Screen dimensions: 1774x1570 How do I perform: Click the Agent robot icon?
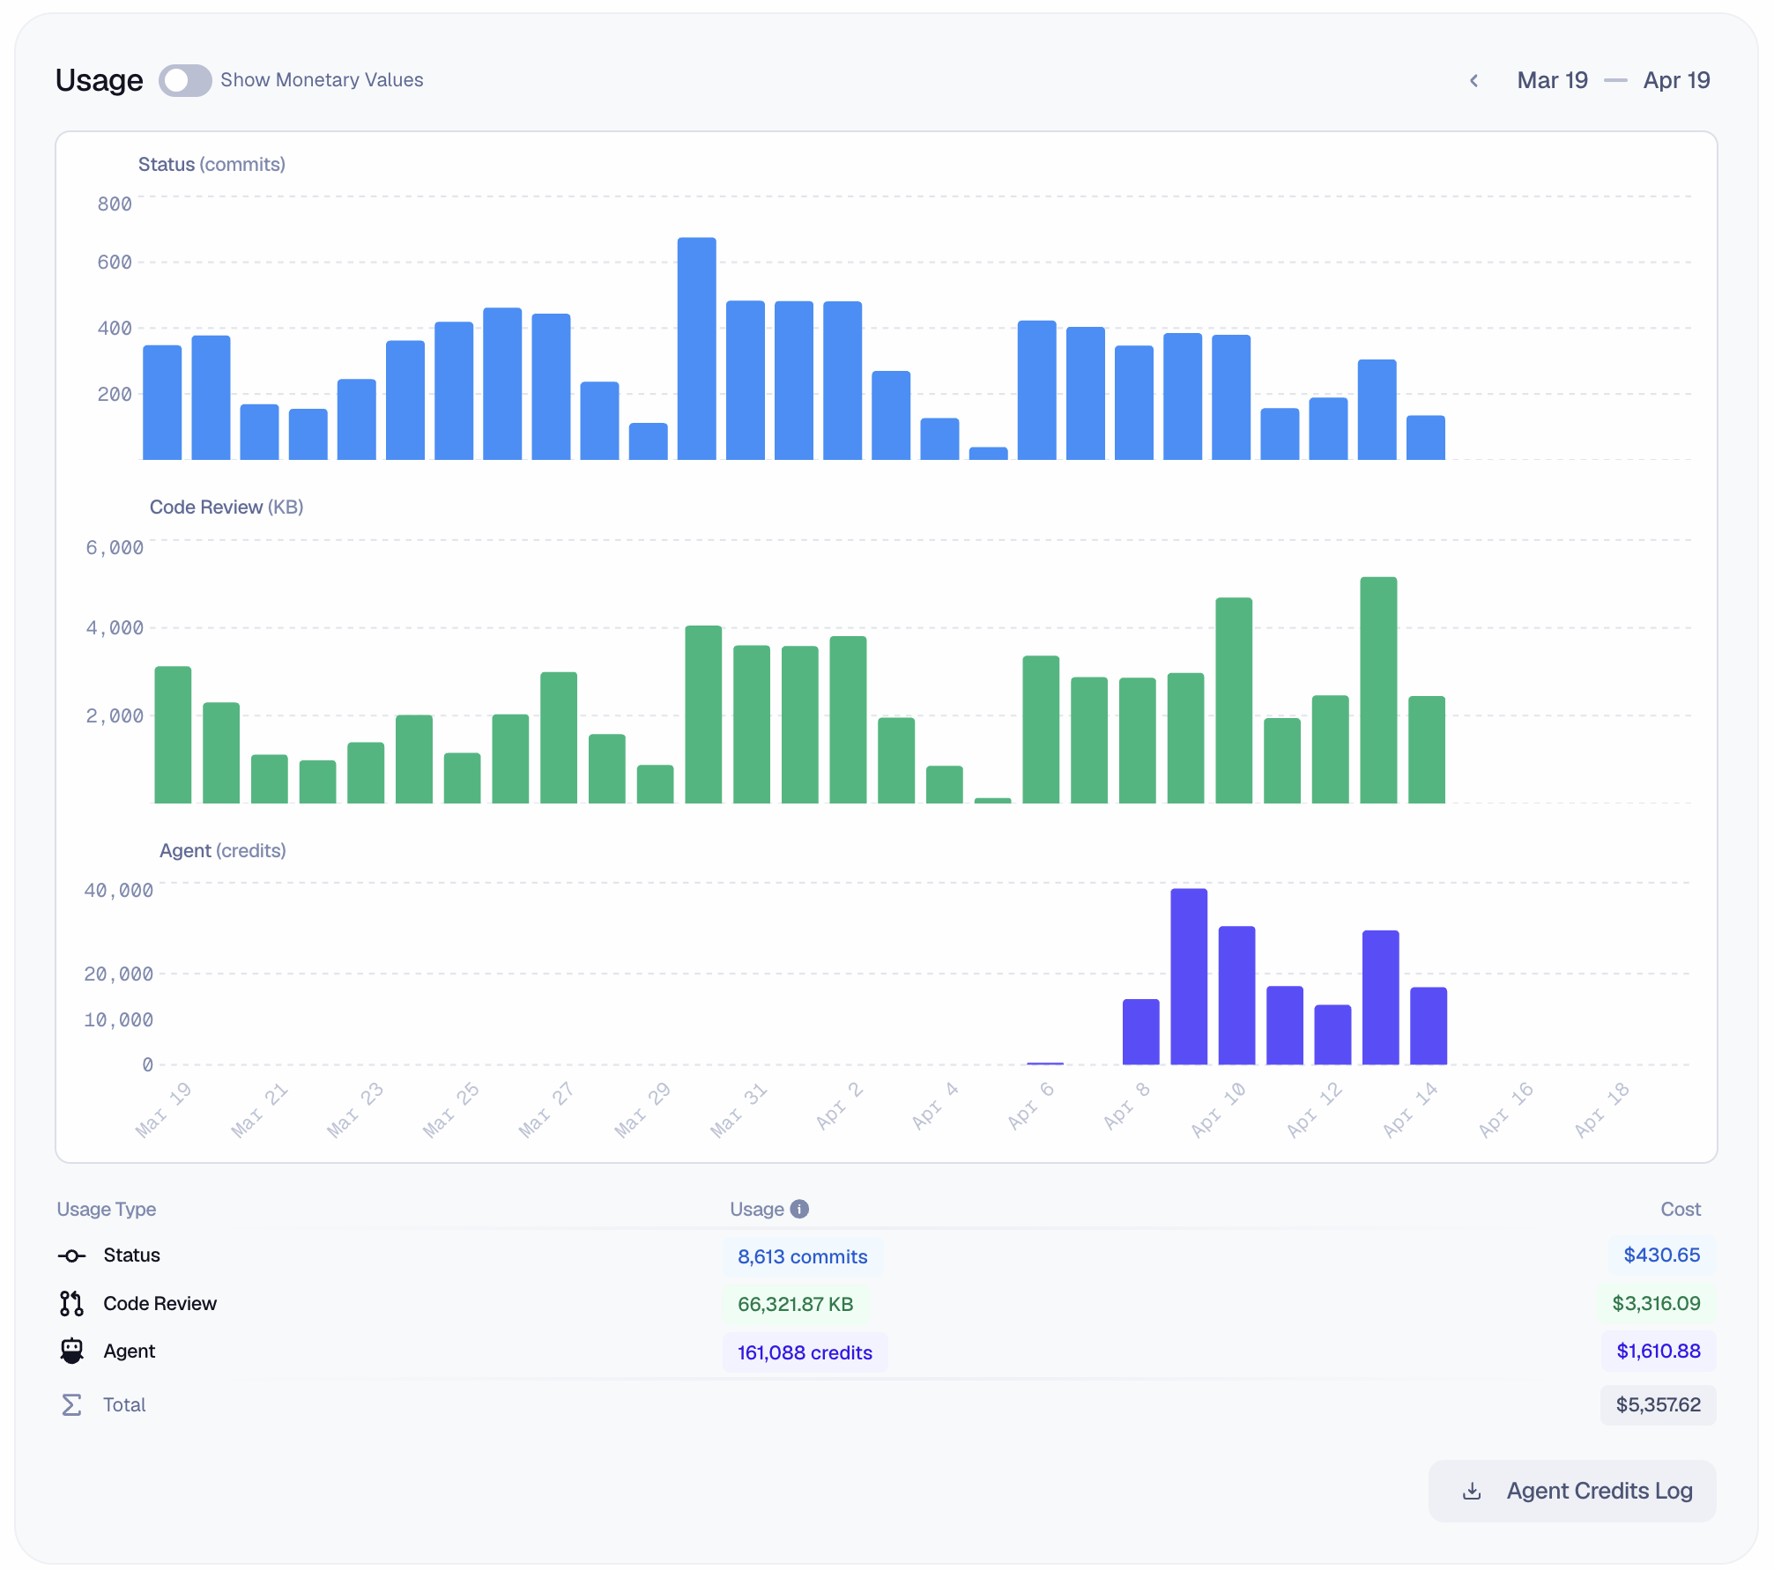pyautogui.click(x=72, y=1351)
